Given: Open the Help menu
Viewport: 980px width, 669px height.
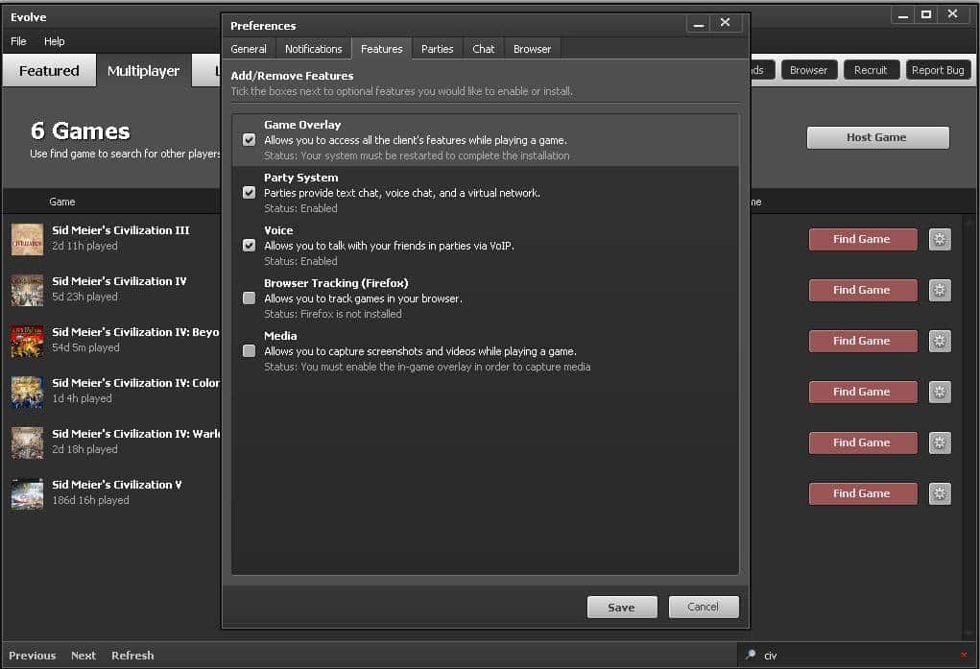Looking at the screenshot, I should point(54,41).
